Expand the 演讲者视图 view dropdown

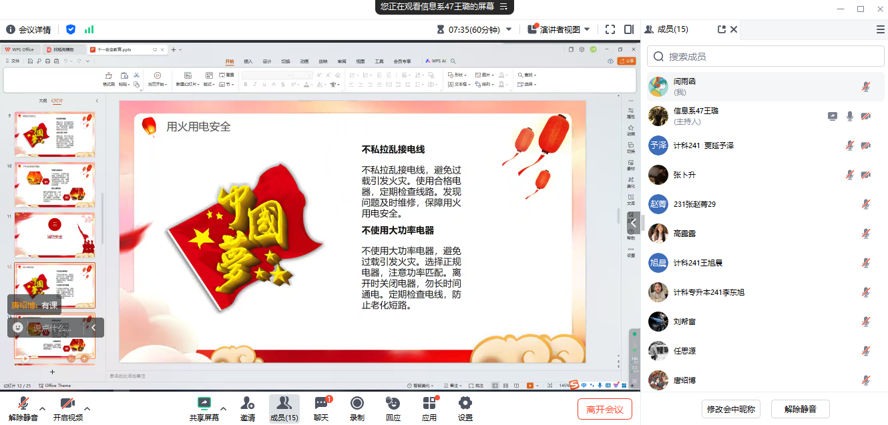coord(587,29)
